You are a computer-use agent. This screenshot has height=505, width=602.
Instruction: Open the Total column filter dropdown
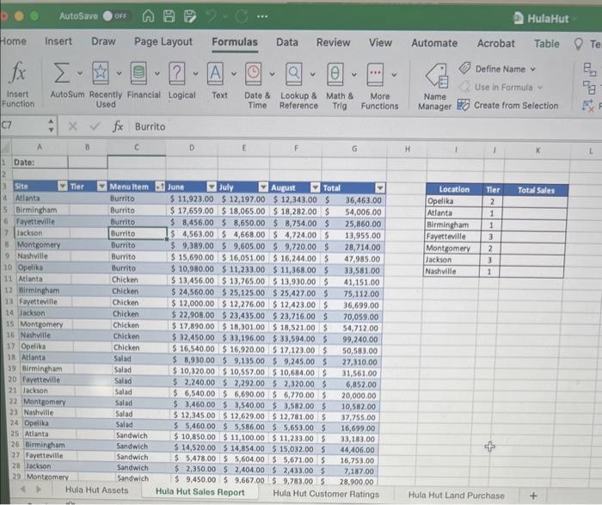point(380,188)
